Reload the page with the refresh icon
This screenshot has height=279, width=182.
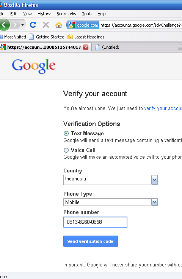33,25
